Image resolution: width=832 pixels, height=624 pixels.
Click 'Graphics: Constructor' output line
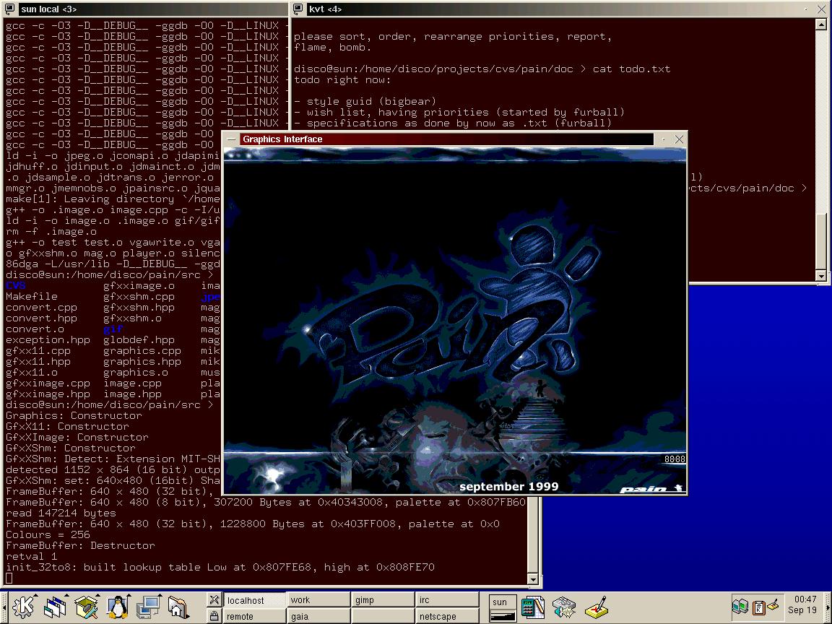click(x=74, y=415)
